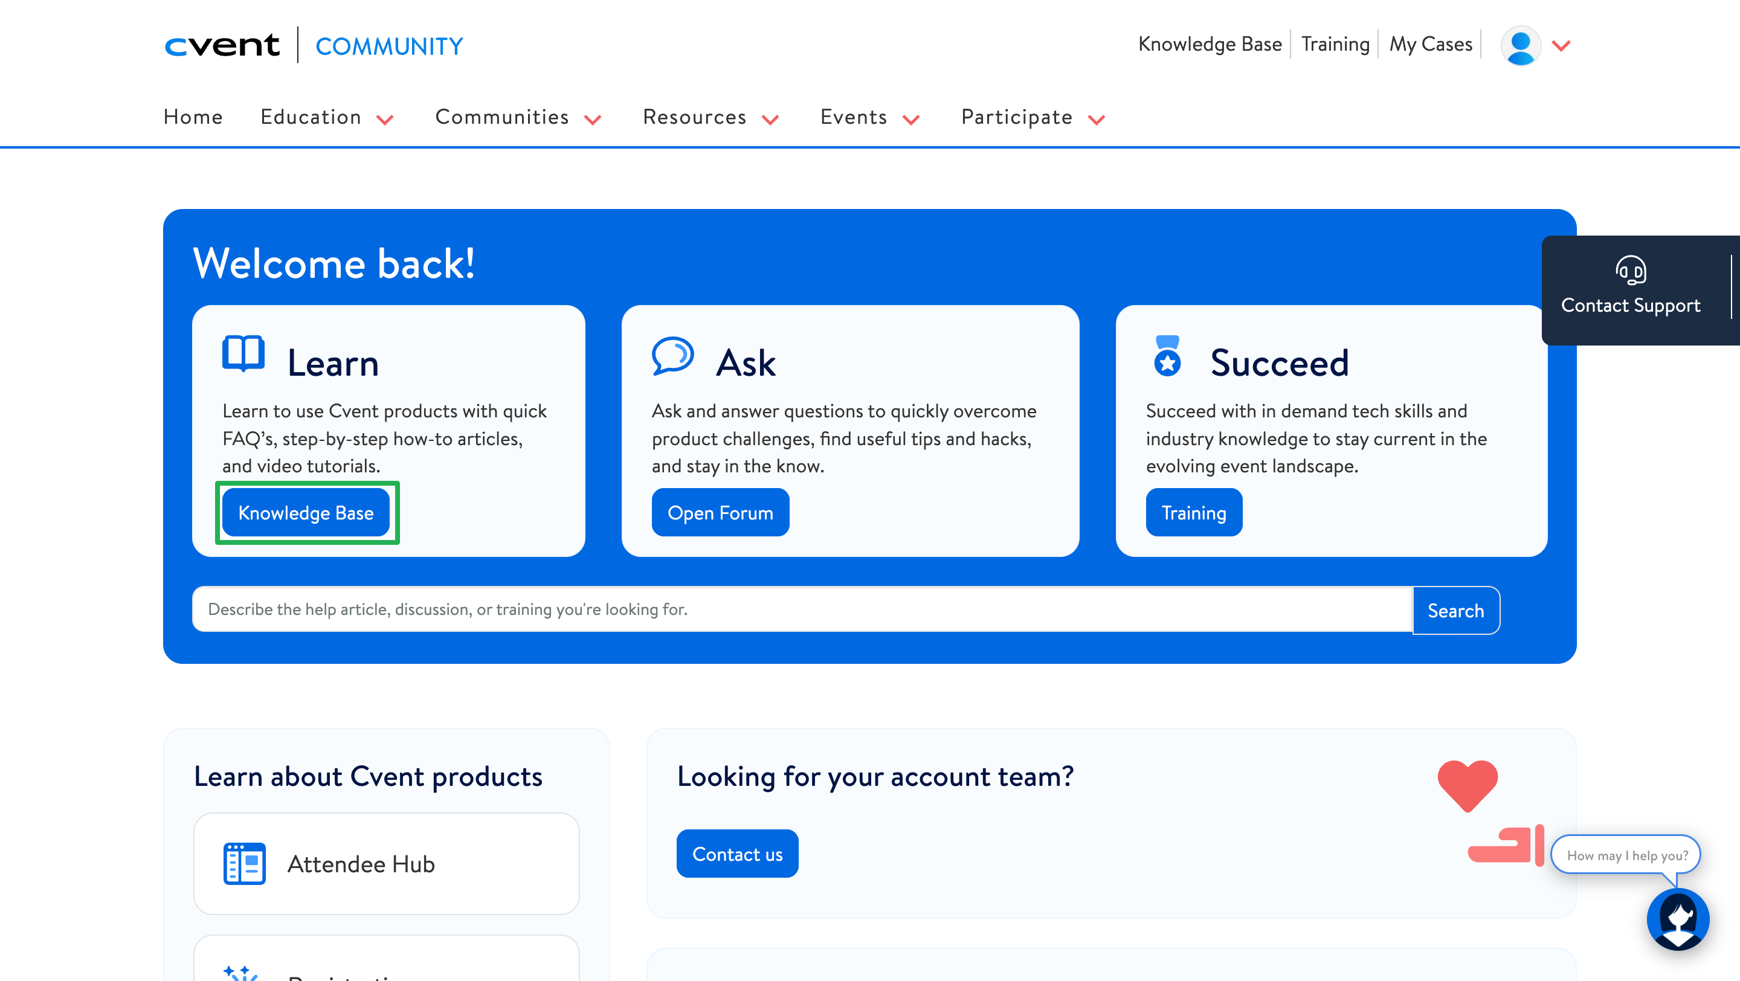
Task: Click the Succeed medal icon
Action: point(1167,355)
